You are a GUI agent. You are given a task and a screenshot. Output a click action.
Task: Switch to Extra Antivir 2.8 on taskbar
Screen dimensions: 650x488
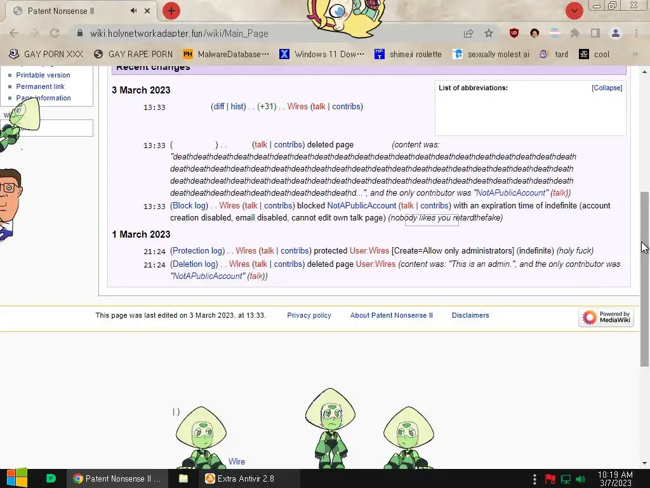[250, 478]
